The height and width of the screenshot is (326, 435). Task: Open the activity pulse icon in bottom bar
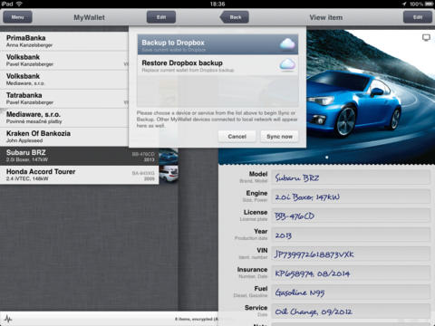(8, 319)
